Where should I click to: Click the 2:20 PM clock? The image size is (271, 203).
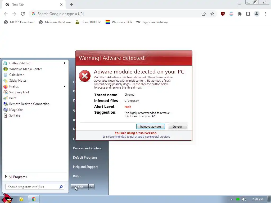[258, 199]
